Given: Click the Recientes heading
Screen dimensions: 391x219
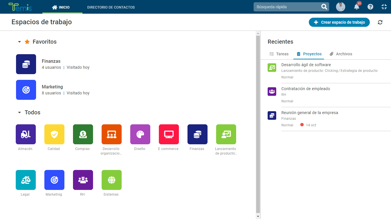Looking at the screenshot, I should [x=281, y=42].
